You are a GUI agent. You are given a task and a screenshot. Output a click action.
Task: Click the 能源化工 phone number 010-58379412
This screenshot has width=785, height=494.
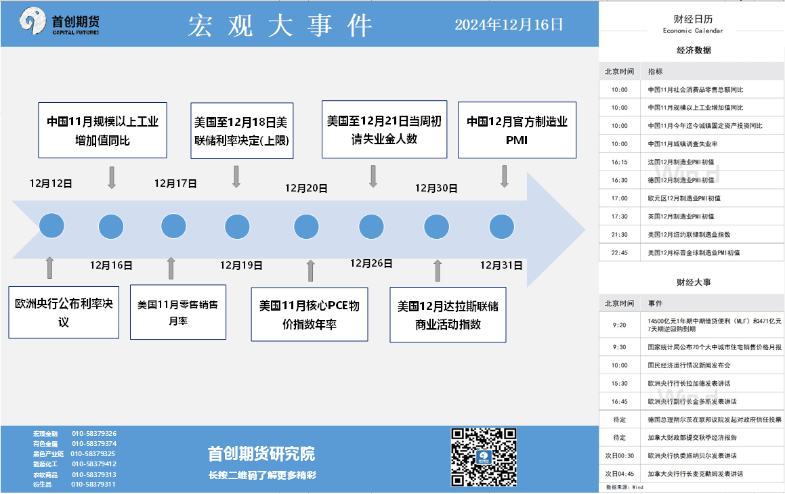tap(94, 464)
